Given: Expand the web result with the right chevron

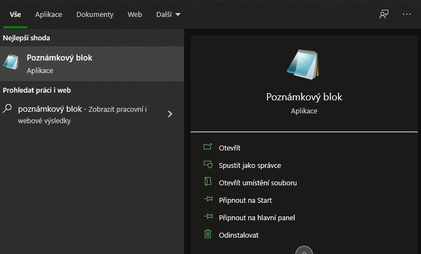Looking at the screenshot, I should (170, 114).
